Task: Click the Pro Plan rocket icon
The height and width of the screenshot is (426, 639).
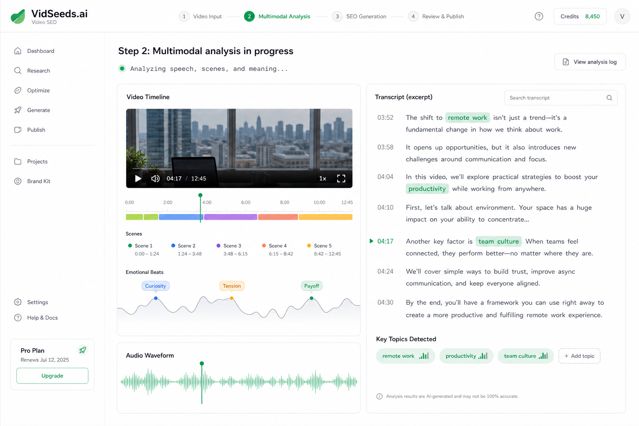Action: [x=83, y=350]
